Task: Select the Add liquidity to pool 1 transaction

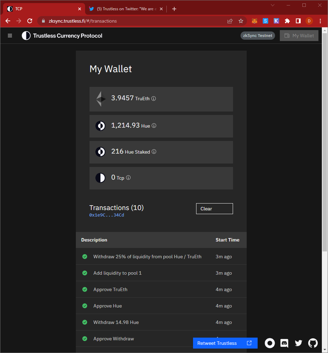Action: [161, 273]
